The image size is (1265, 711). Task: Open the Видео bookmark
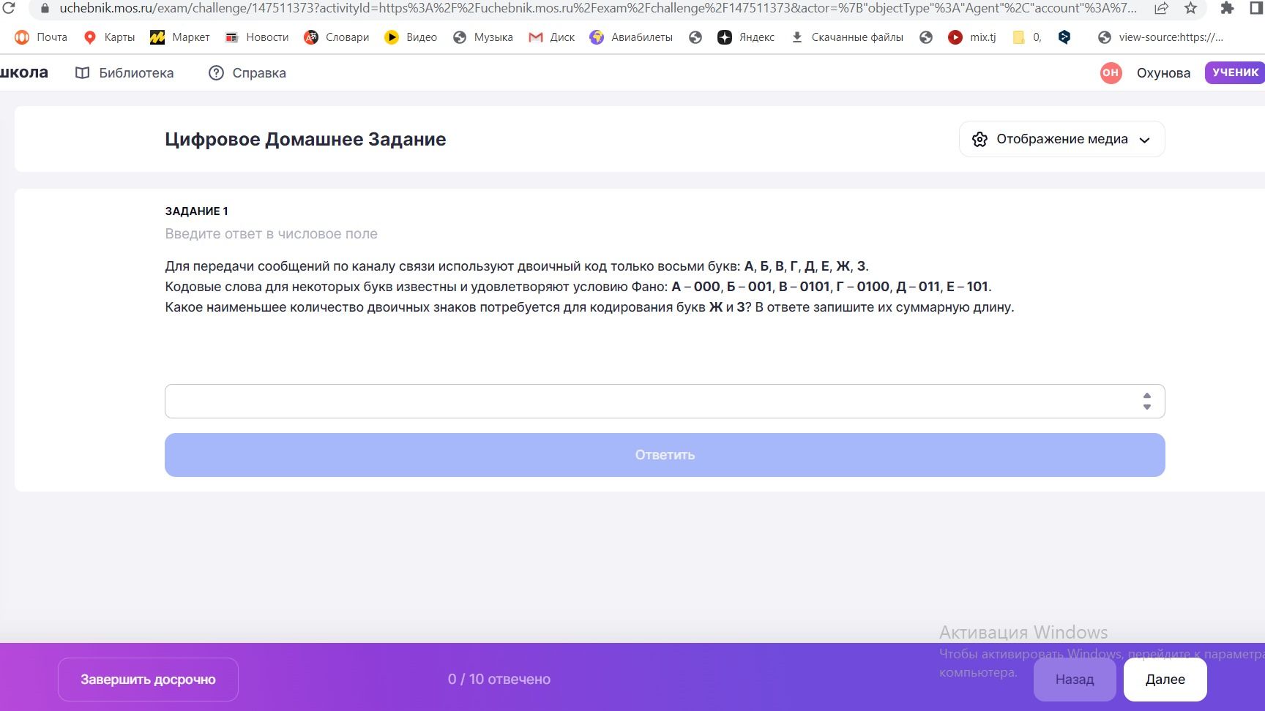[x=411, y=37]
